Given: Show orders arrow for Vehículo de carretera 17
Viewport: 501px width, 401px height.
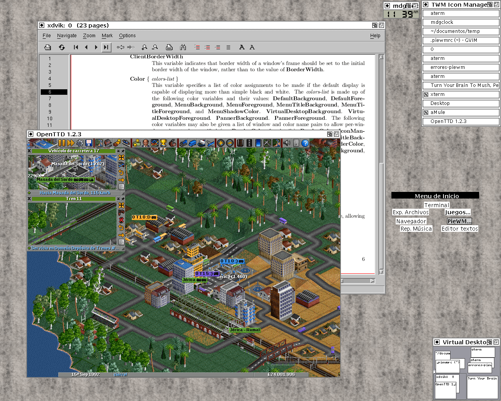Looking at the screenshot, I should 121,180.
